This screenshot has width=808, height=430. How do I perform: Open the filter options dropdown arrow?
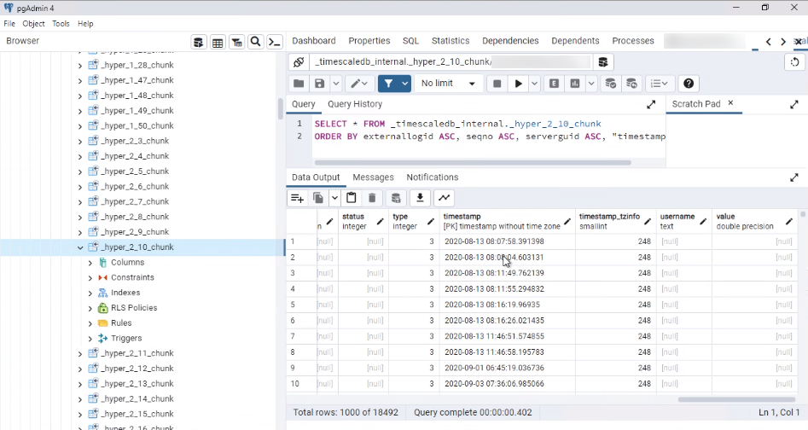[x=405, y=84]
